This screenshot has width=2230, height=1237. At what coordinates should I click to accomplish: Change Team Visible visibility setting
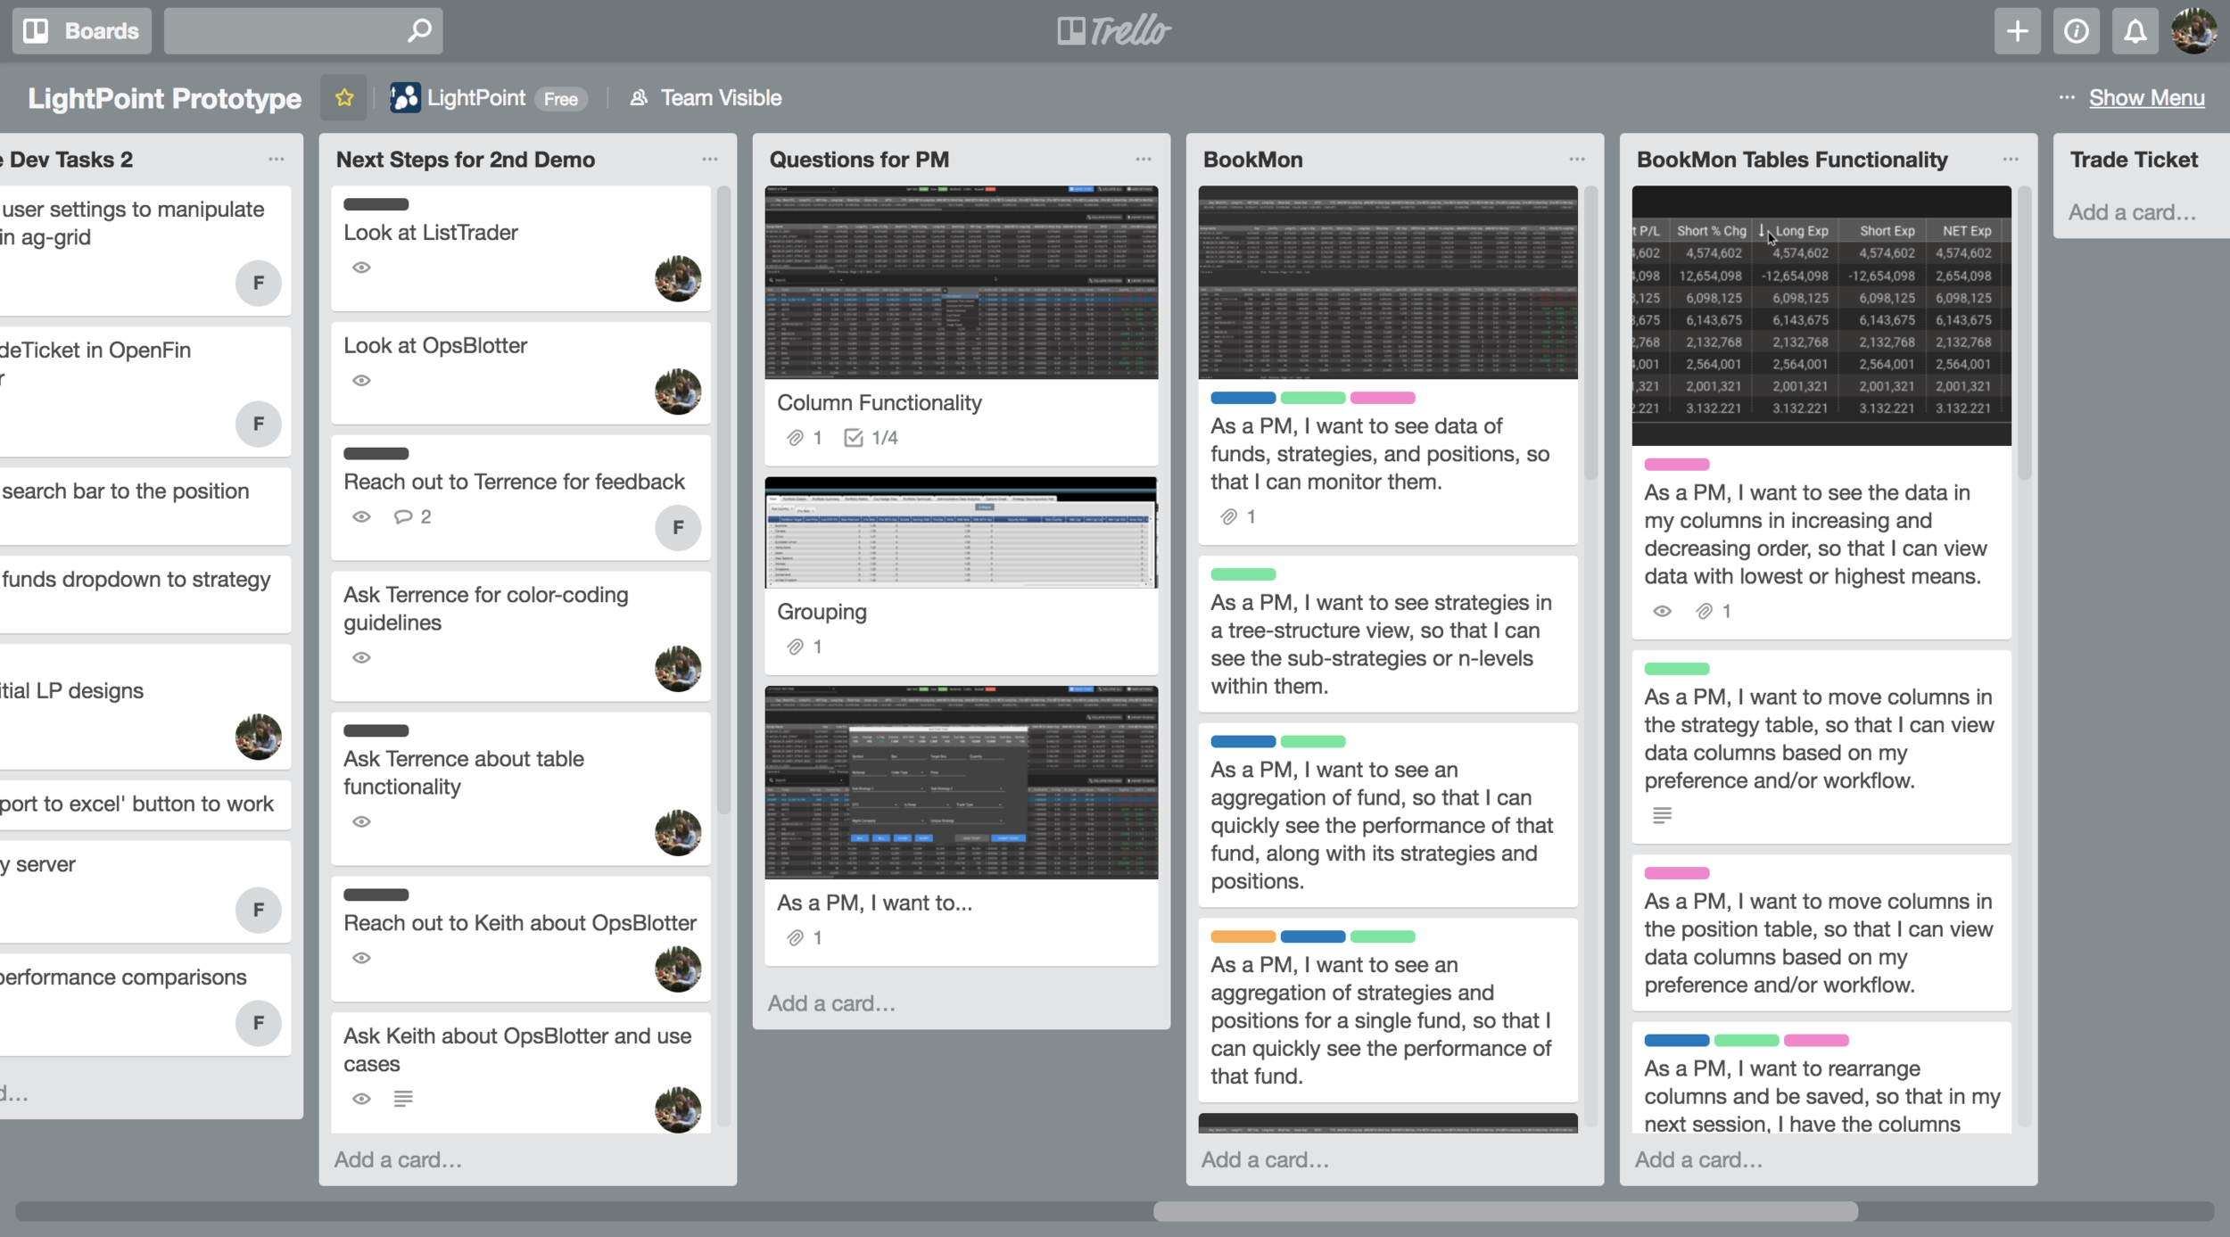point(706,98)
